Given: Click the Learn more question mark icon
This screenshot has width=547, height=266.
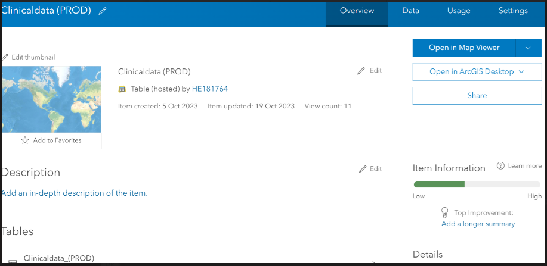Looking at the screenshot, I should 500,166.
